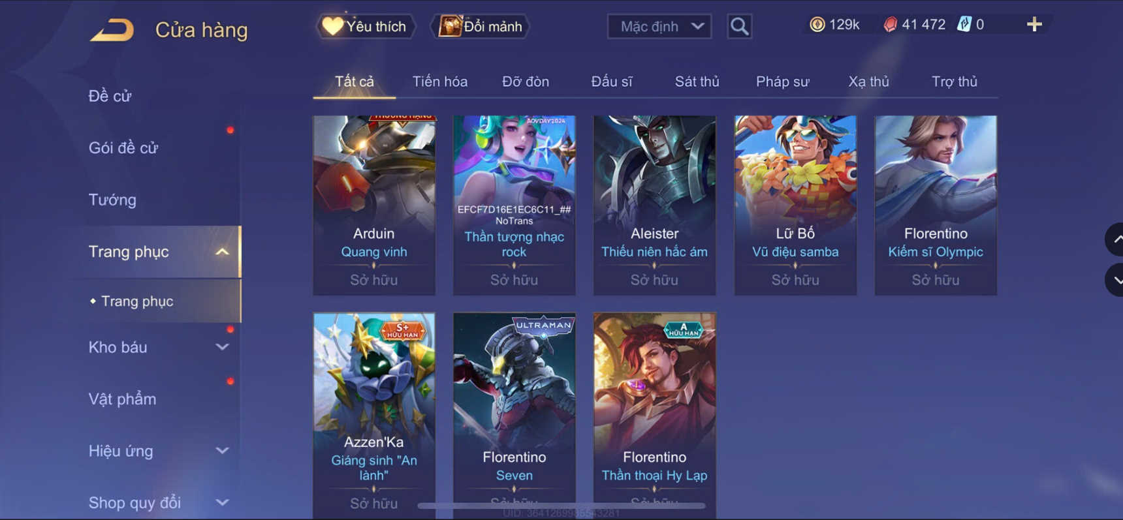This screenshot has height=520, width=1123.
Task: Switch to the Pháp sư tab
Action: pos(782,82)
